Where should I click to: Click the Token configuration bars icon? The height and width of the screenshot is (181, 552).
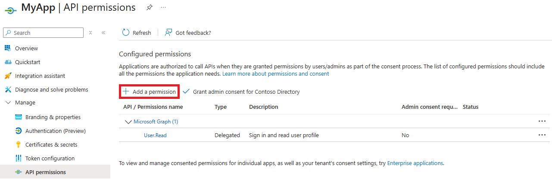click(19, 158)
